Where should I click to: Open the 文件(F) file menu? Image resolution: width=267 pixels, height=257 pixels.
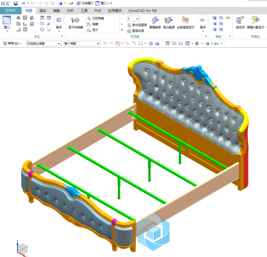point(11,11)
